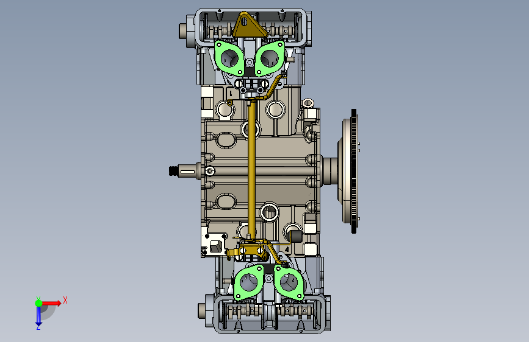529x342 pixels.
Task: Click the green Y axis origin dot
Action: pyautogui.click(x=38, y=303)
